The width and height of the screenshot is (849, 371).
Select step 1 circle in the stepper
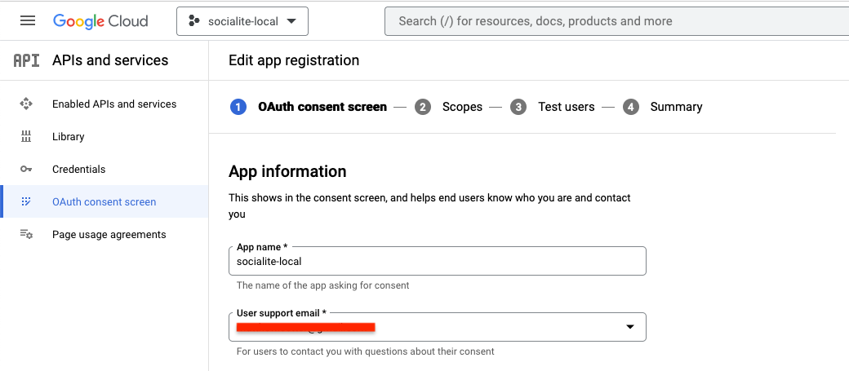point(238,107)
